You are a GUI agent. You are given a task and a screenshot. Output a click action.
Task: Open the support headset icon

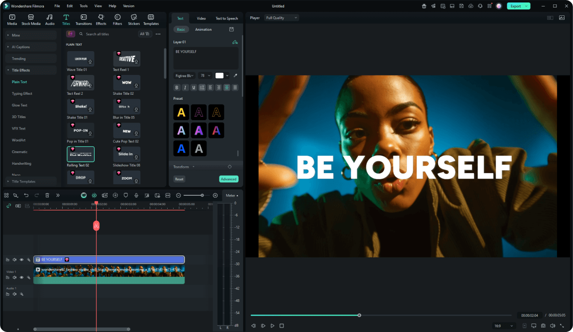point(480,6)
